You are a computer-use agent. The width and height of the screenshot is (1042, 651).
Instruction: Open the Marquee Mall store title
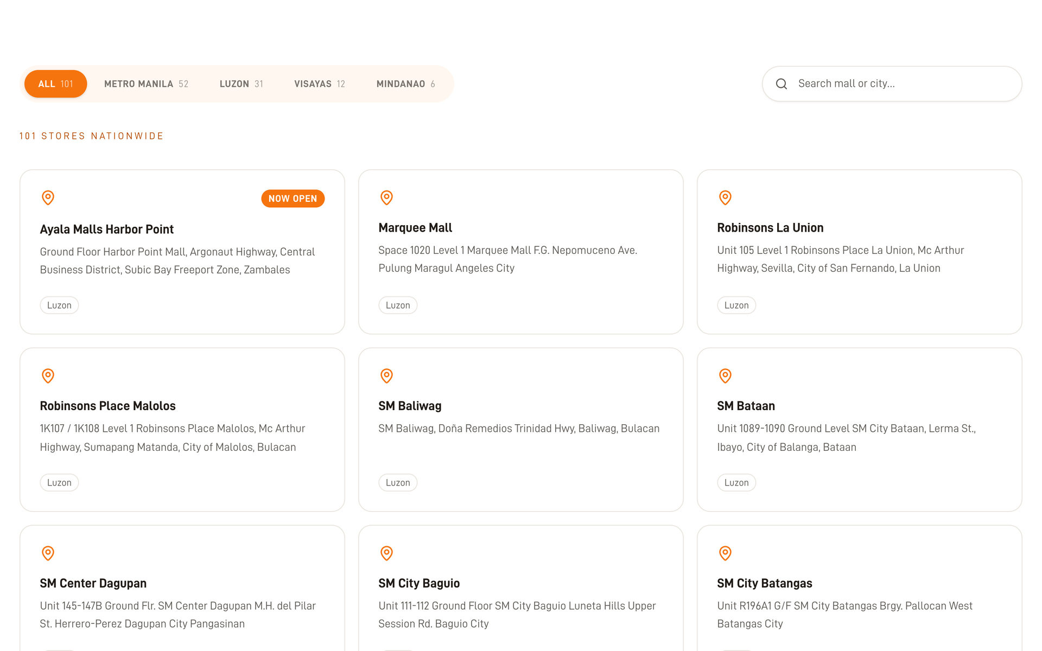coord(415,228)
